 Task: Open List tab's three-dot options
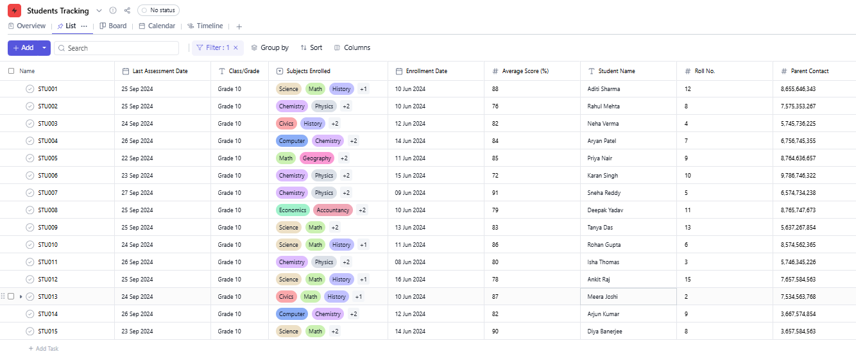coord(84,26)
